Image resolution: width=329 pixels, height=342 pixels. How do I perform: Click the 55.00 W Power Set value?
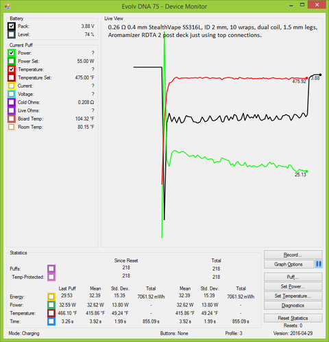click(86, 61)
